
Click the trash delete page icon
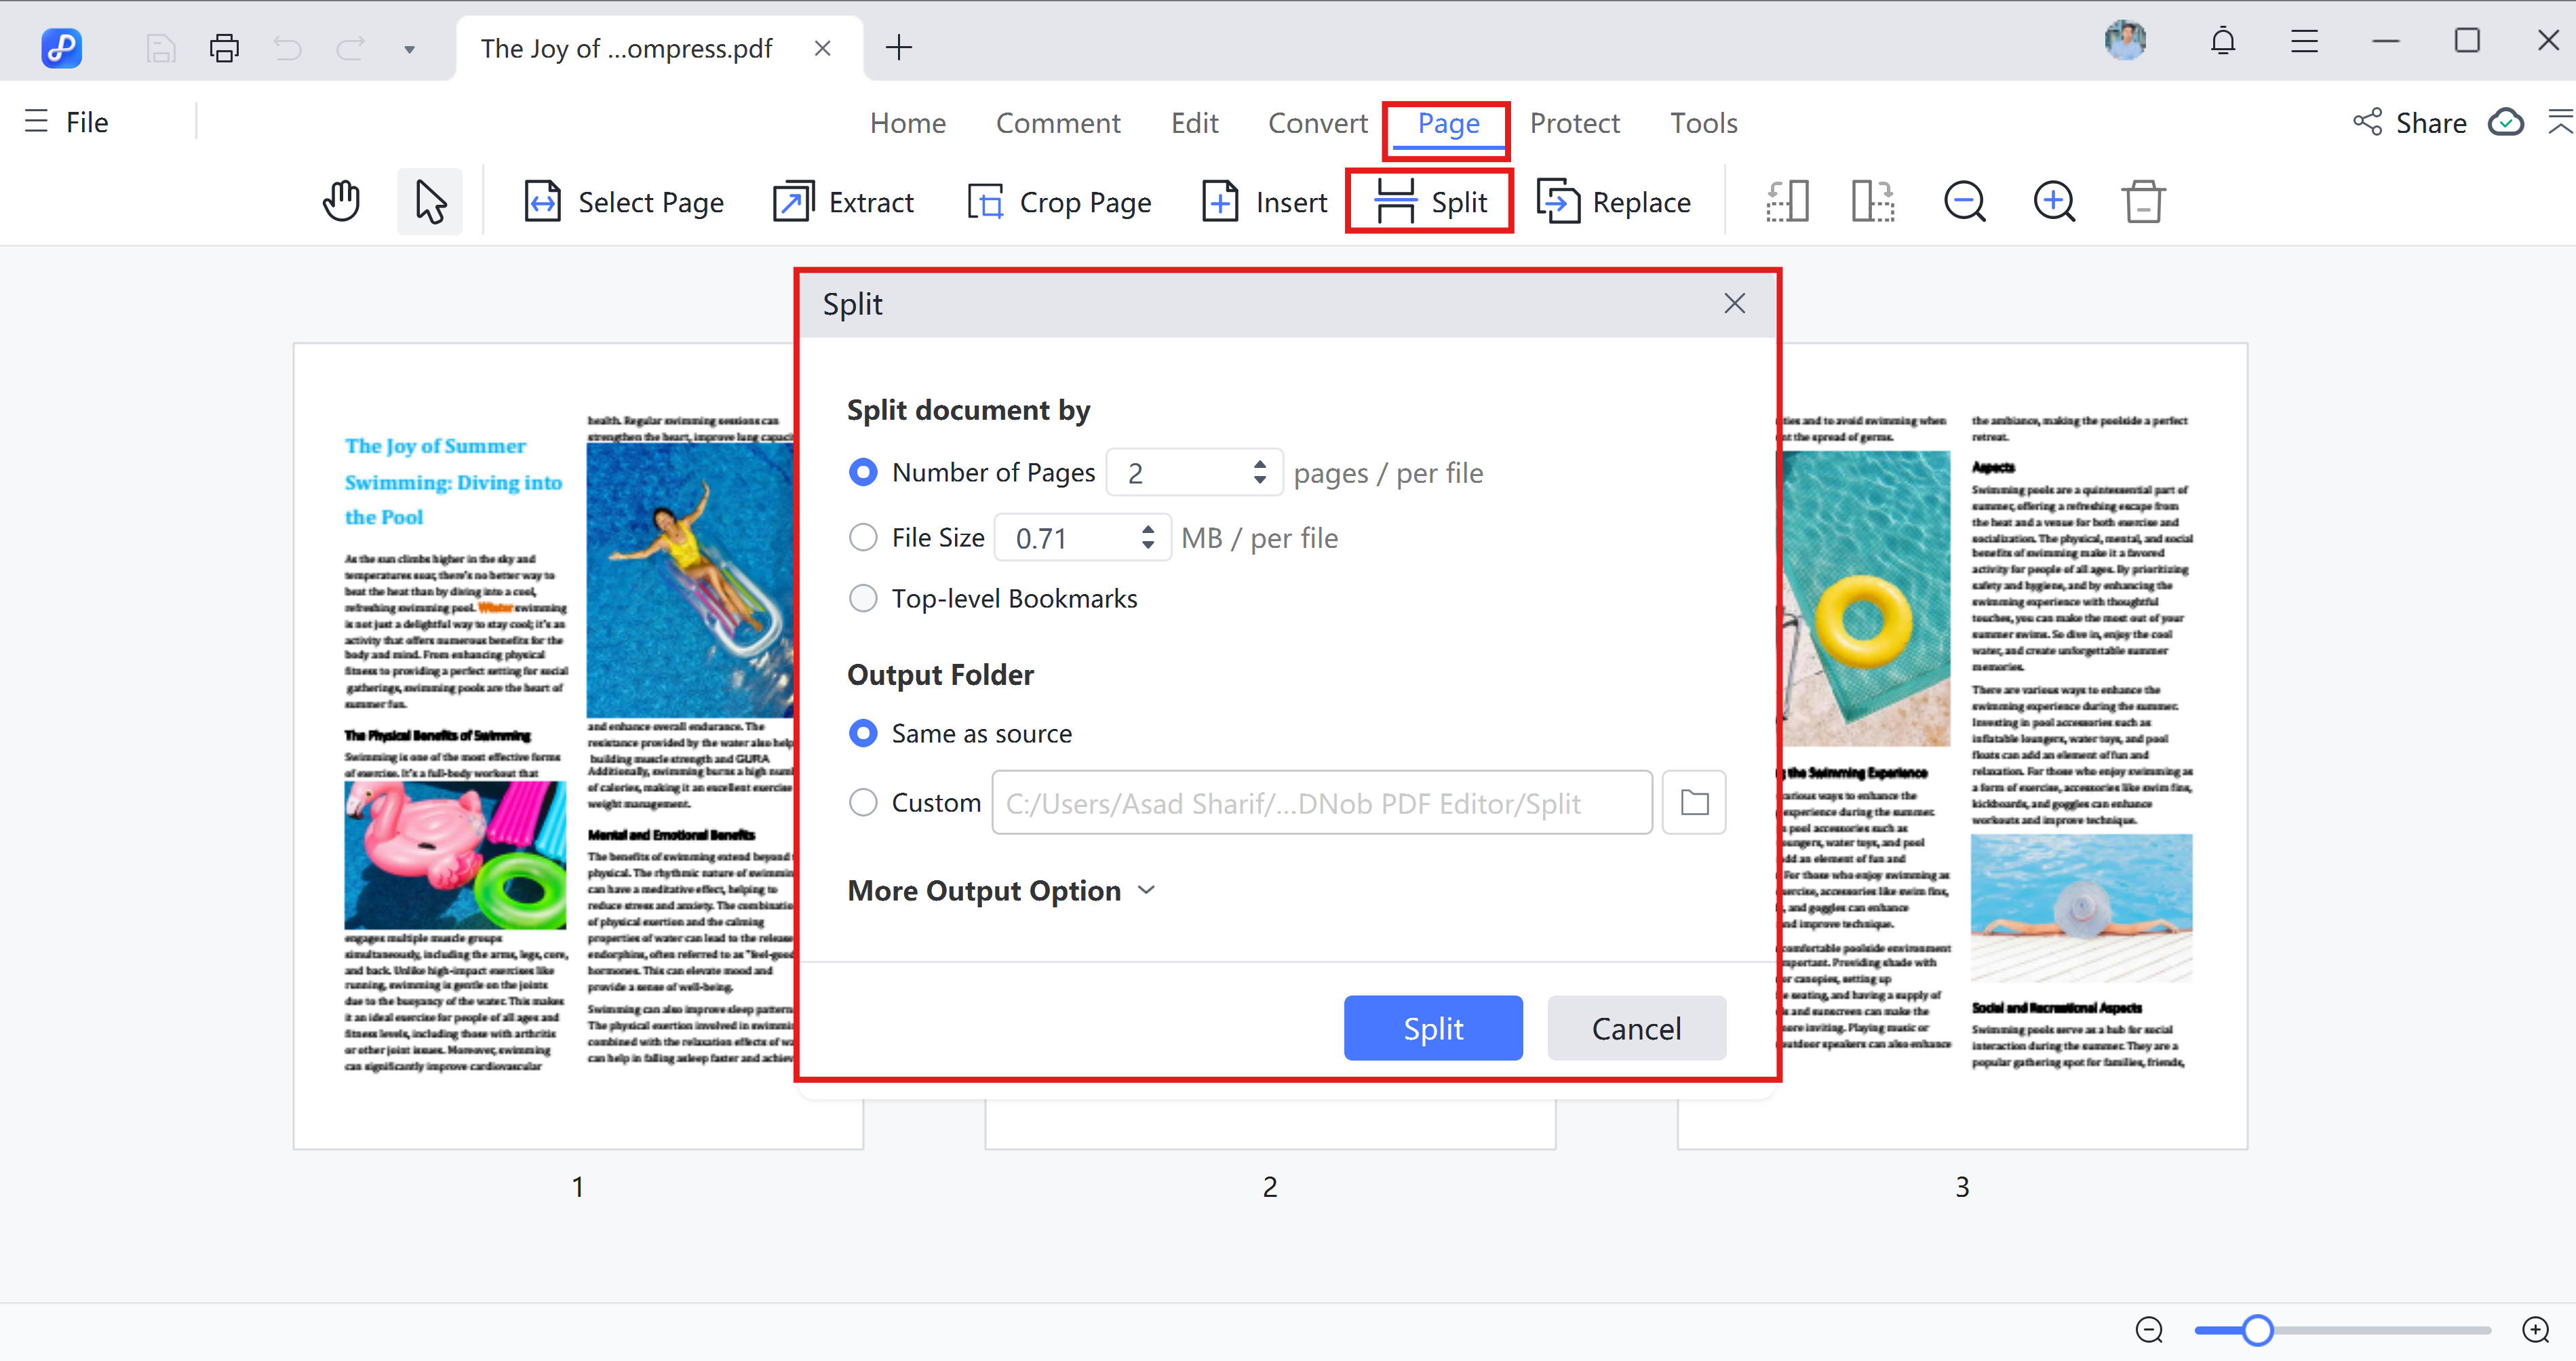click(x=2142, y=202)
